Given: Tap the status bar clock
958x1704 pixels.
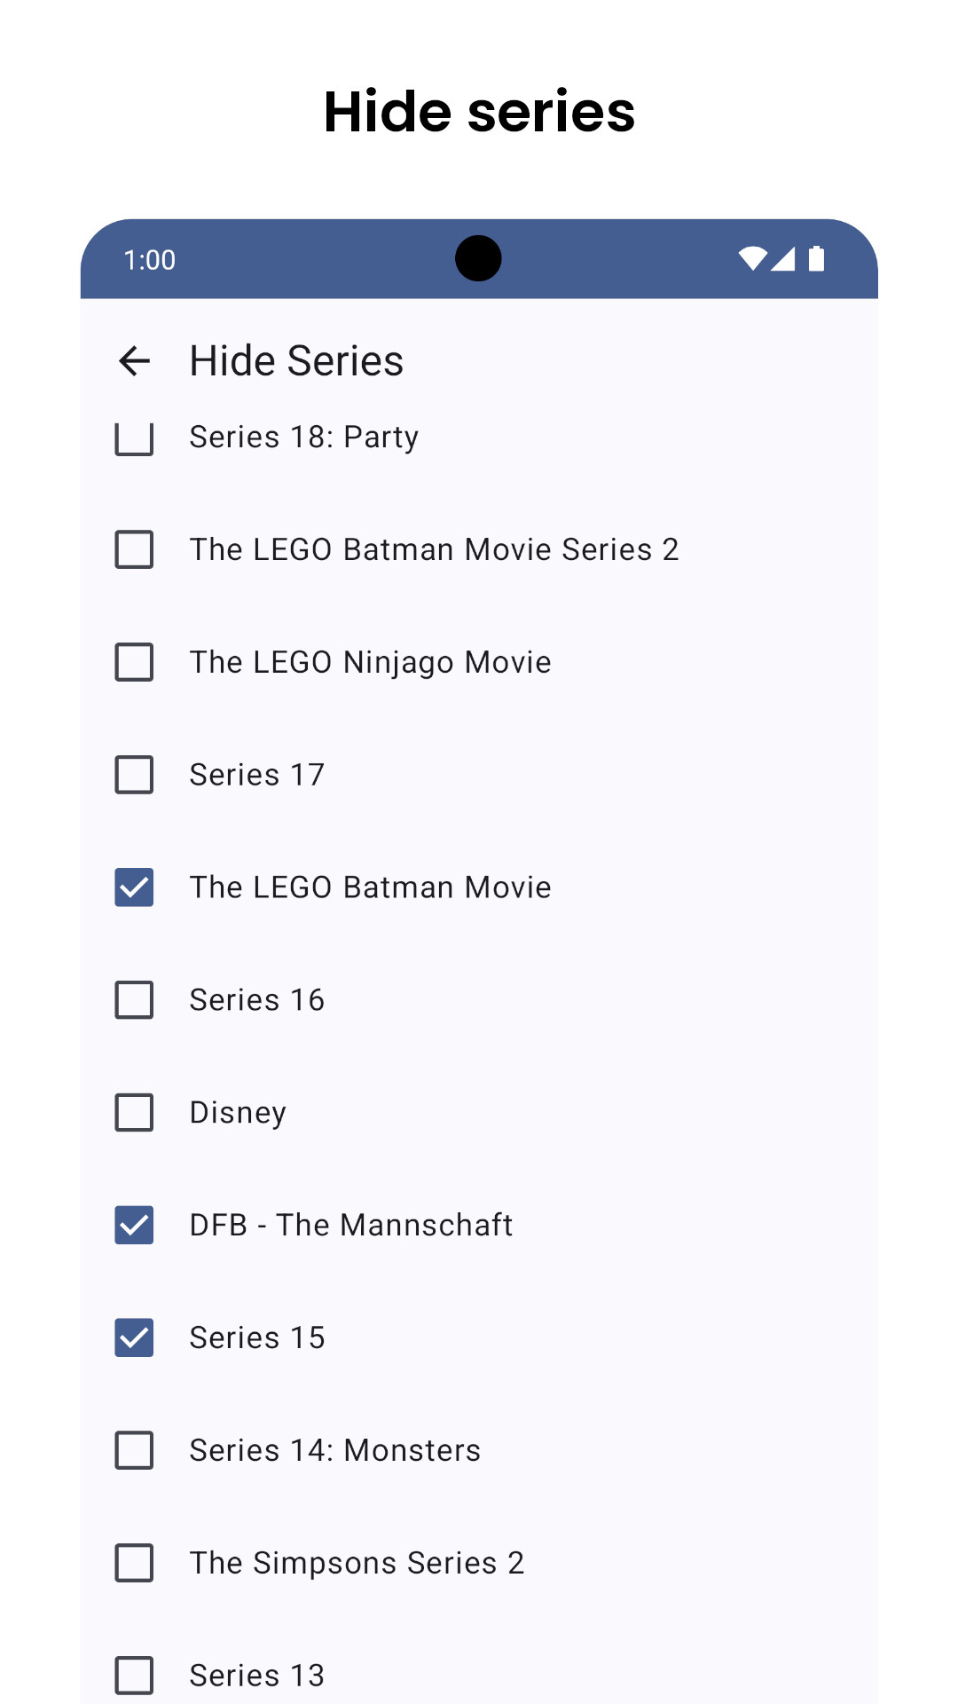Looking at the screenshot, I should point(149,260).
